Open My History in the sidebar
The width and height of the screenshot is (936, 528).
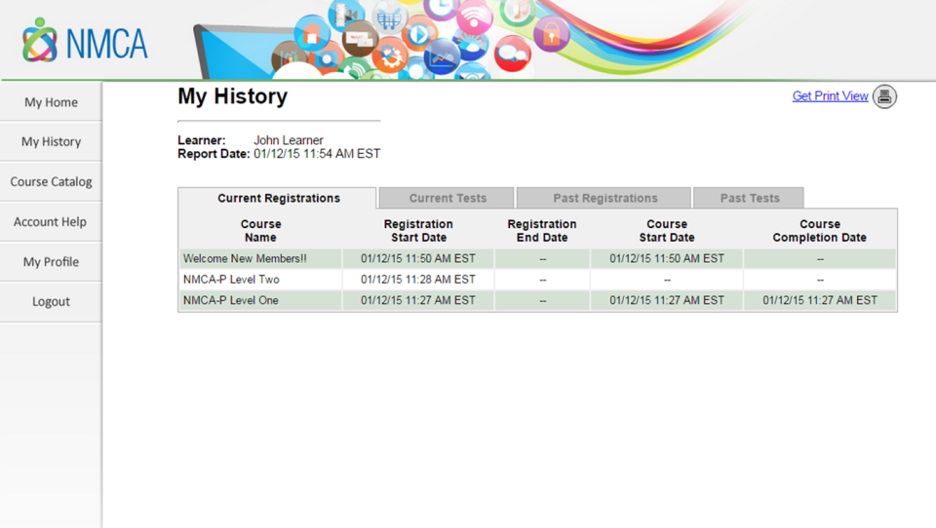tap(51, 141)
